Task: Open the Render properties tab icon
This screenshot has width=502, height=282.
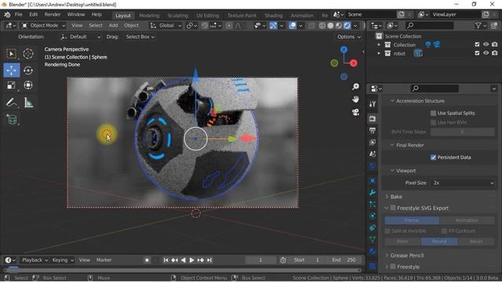Action: tap(373, 118)
